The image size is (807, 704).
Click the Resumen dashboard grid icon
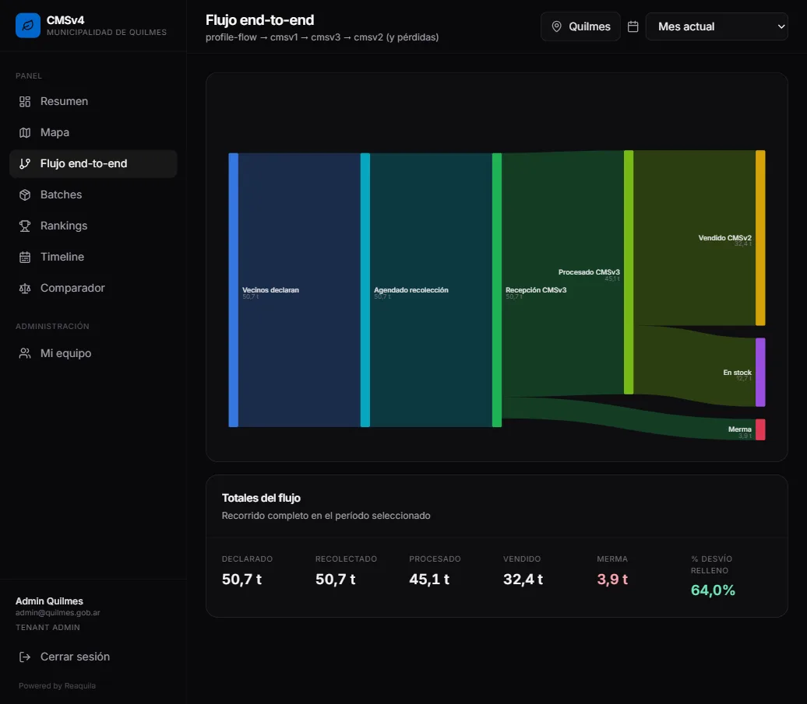point(25,102)
